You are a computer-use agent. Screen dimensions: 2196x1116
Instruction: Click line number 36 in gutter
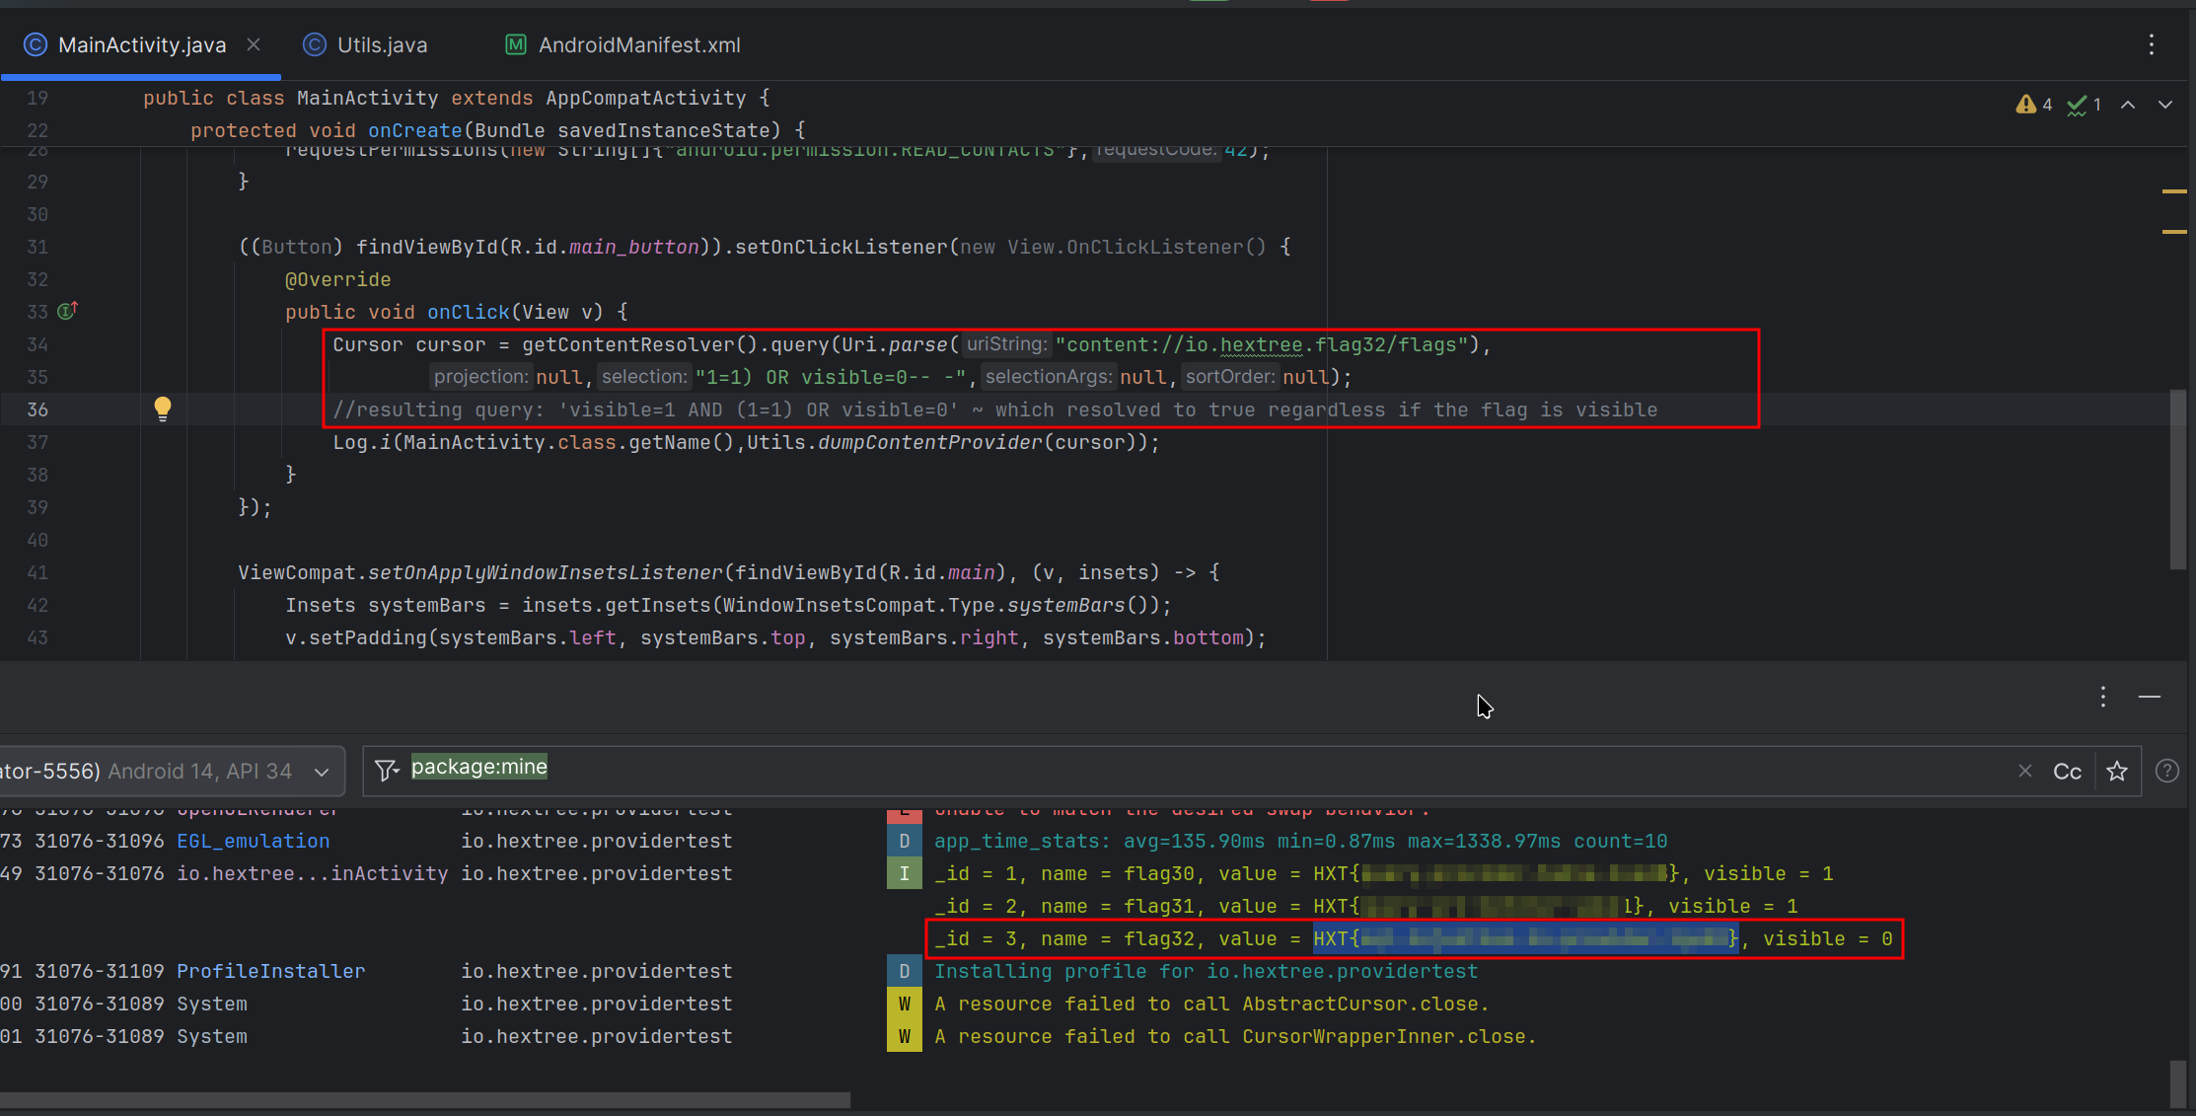point(37,409)
